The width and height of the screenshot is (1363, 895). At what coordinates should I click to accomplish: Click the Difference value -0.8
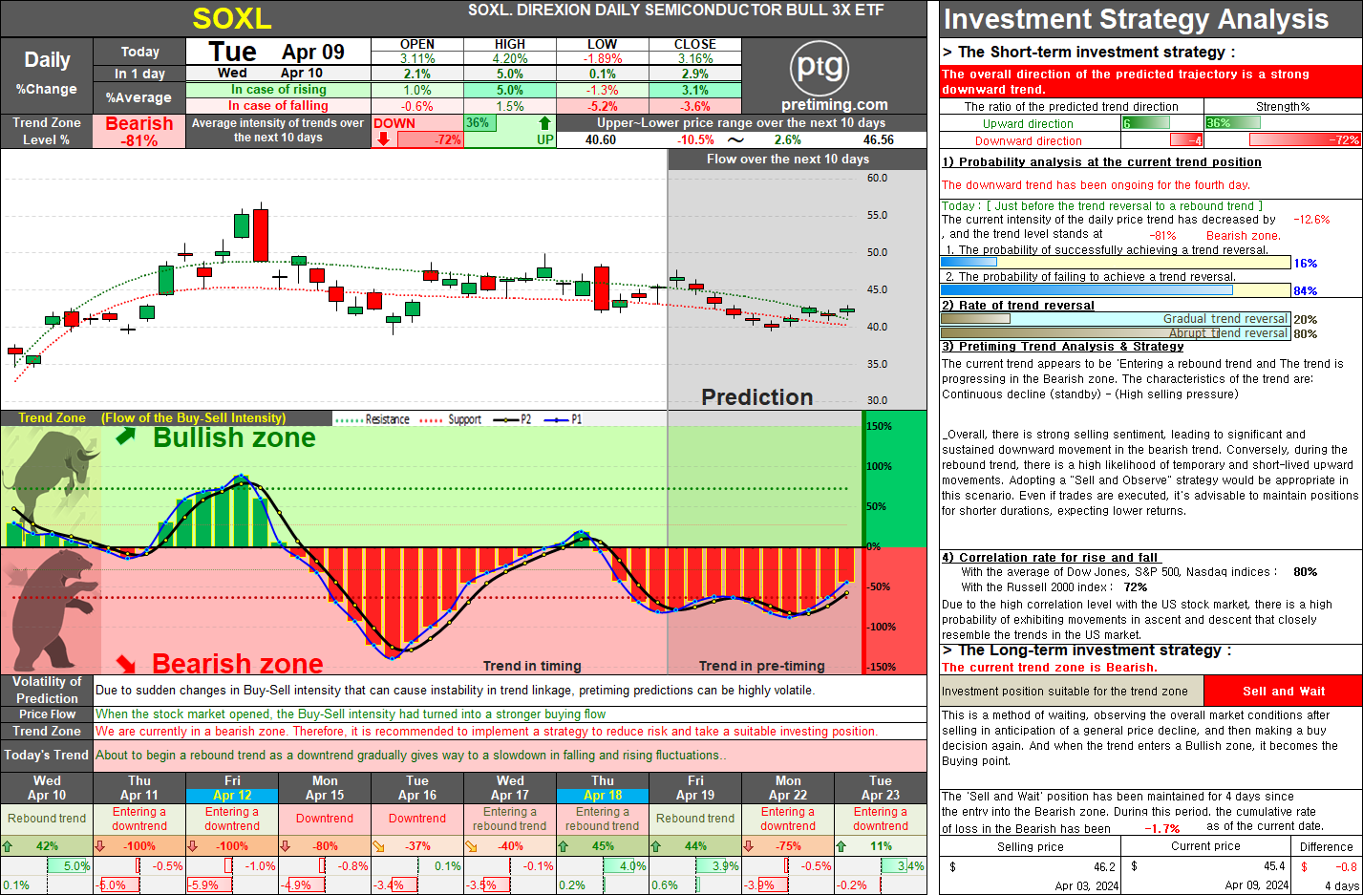tap(1346, 867)
